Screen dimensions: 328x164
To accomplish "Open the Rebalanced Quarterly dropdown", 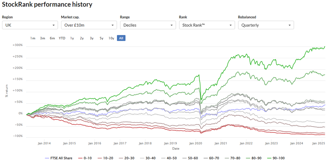I will click(266, 25).
